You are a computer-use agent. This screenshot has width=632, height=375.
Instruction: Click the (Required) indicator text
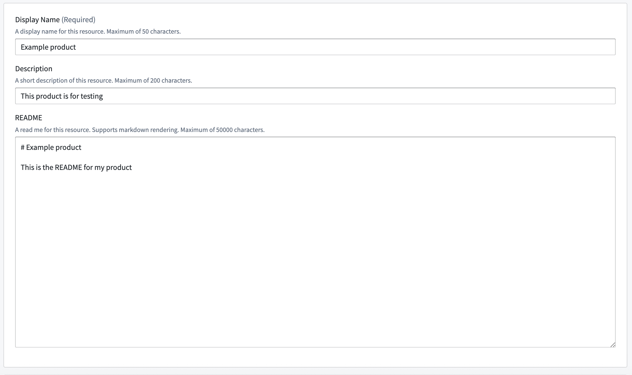pyautogui.click(x=78, y=19)
